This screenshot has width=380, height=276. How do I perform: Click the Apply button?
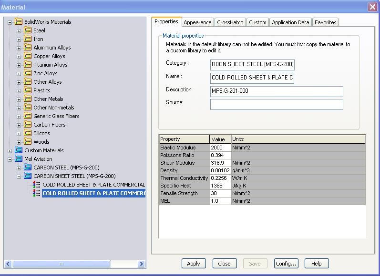tap(194, 264)
